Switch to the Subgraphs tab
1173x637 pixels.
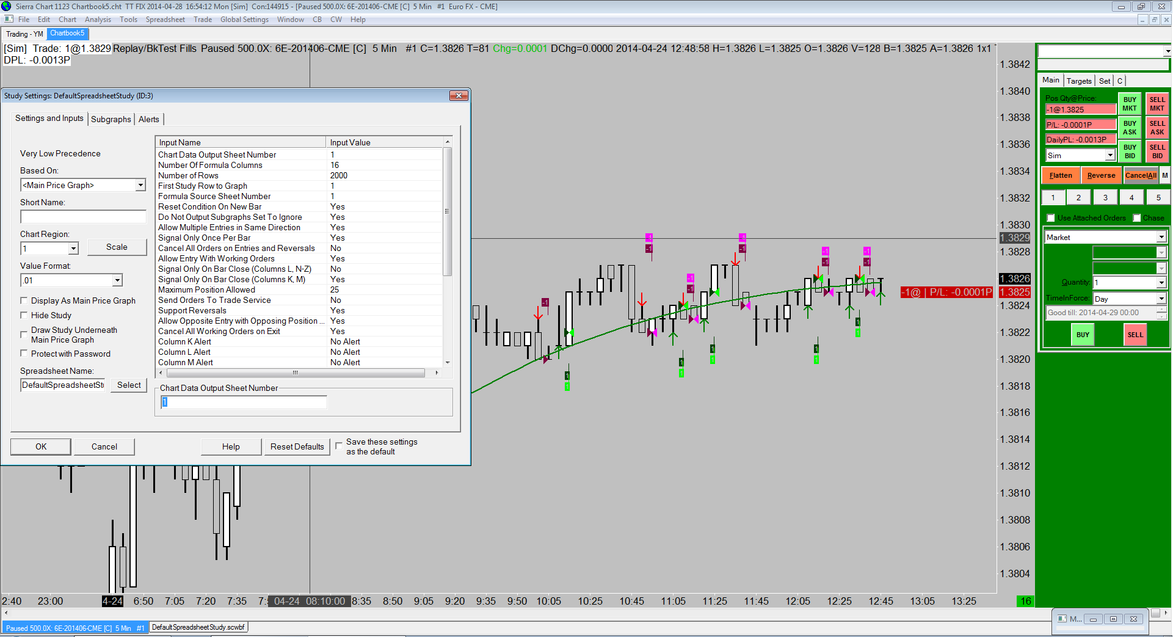point(111,119)
